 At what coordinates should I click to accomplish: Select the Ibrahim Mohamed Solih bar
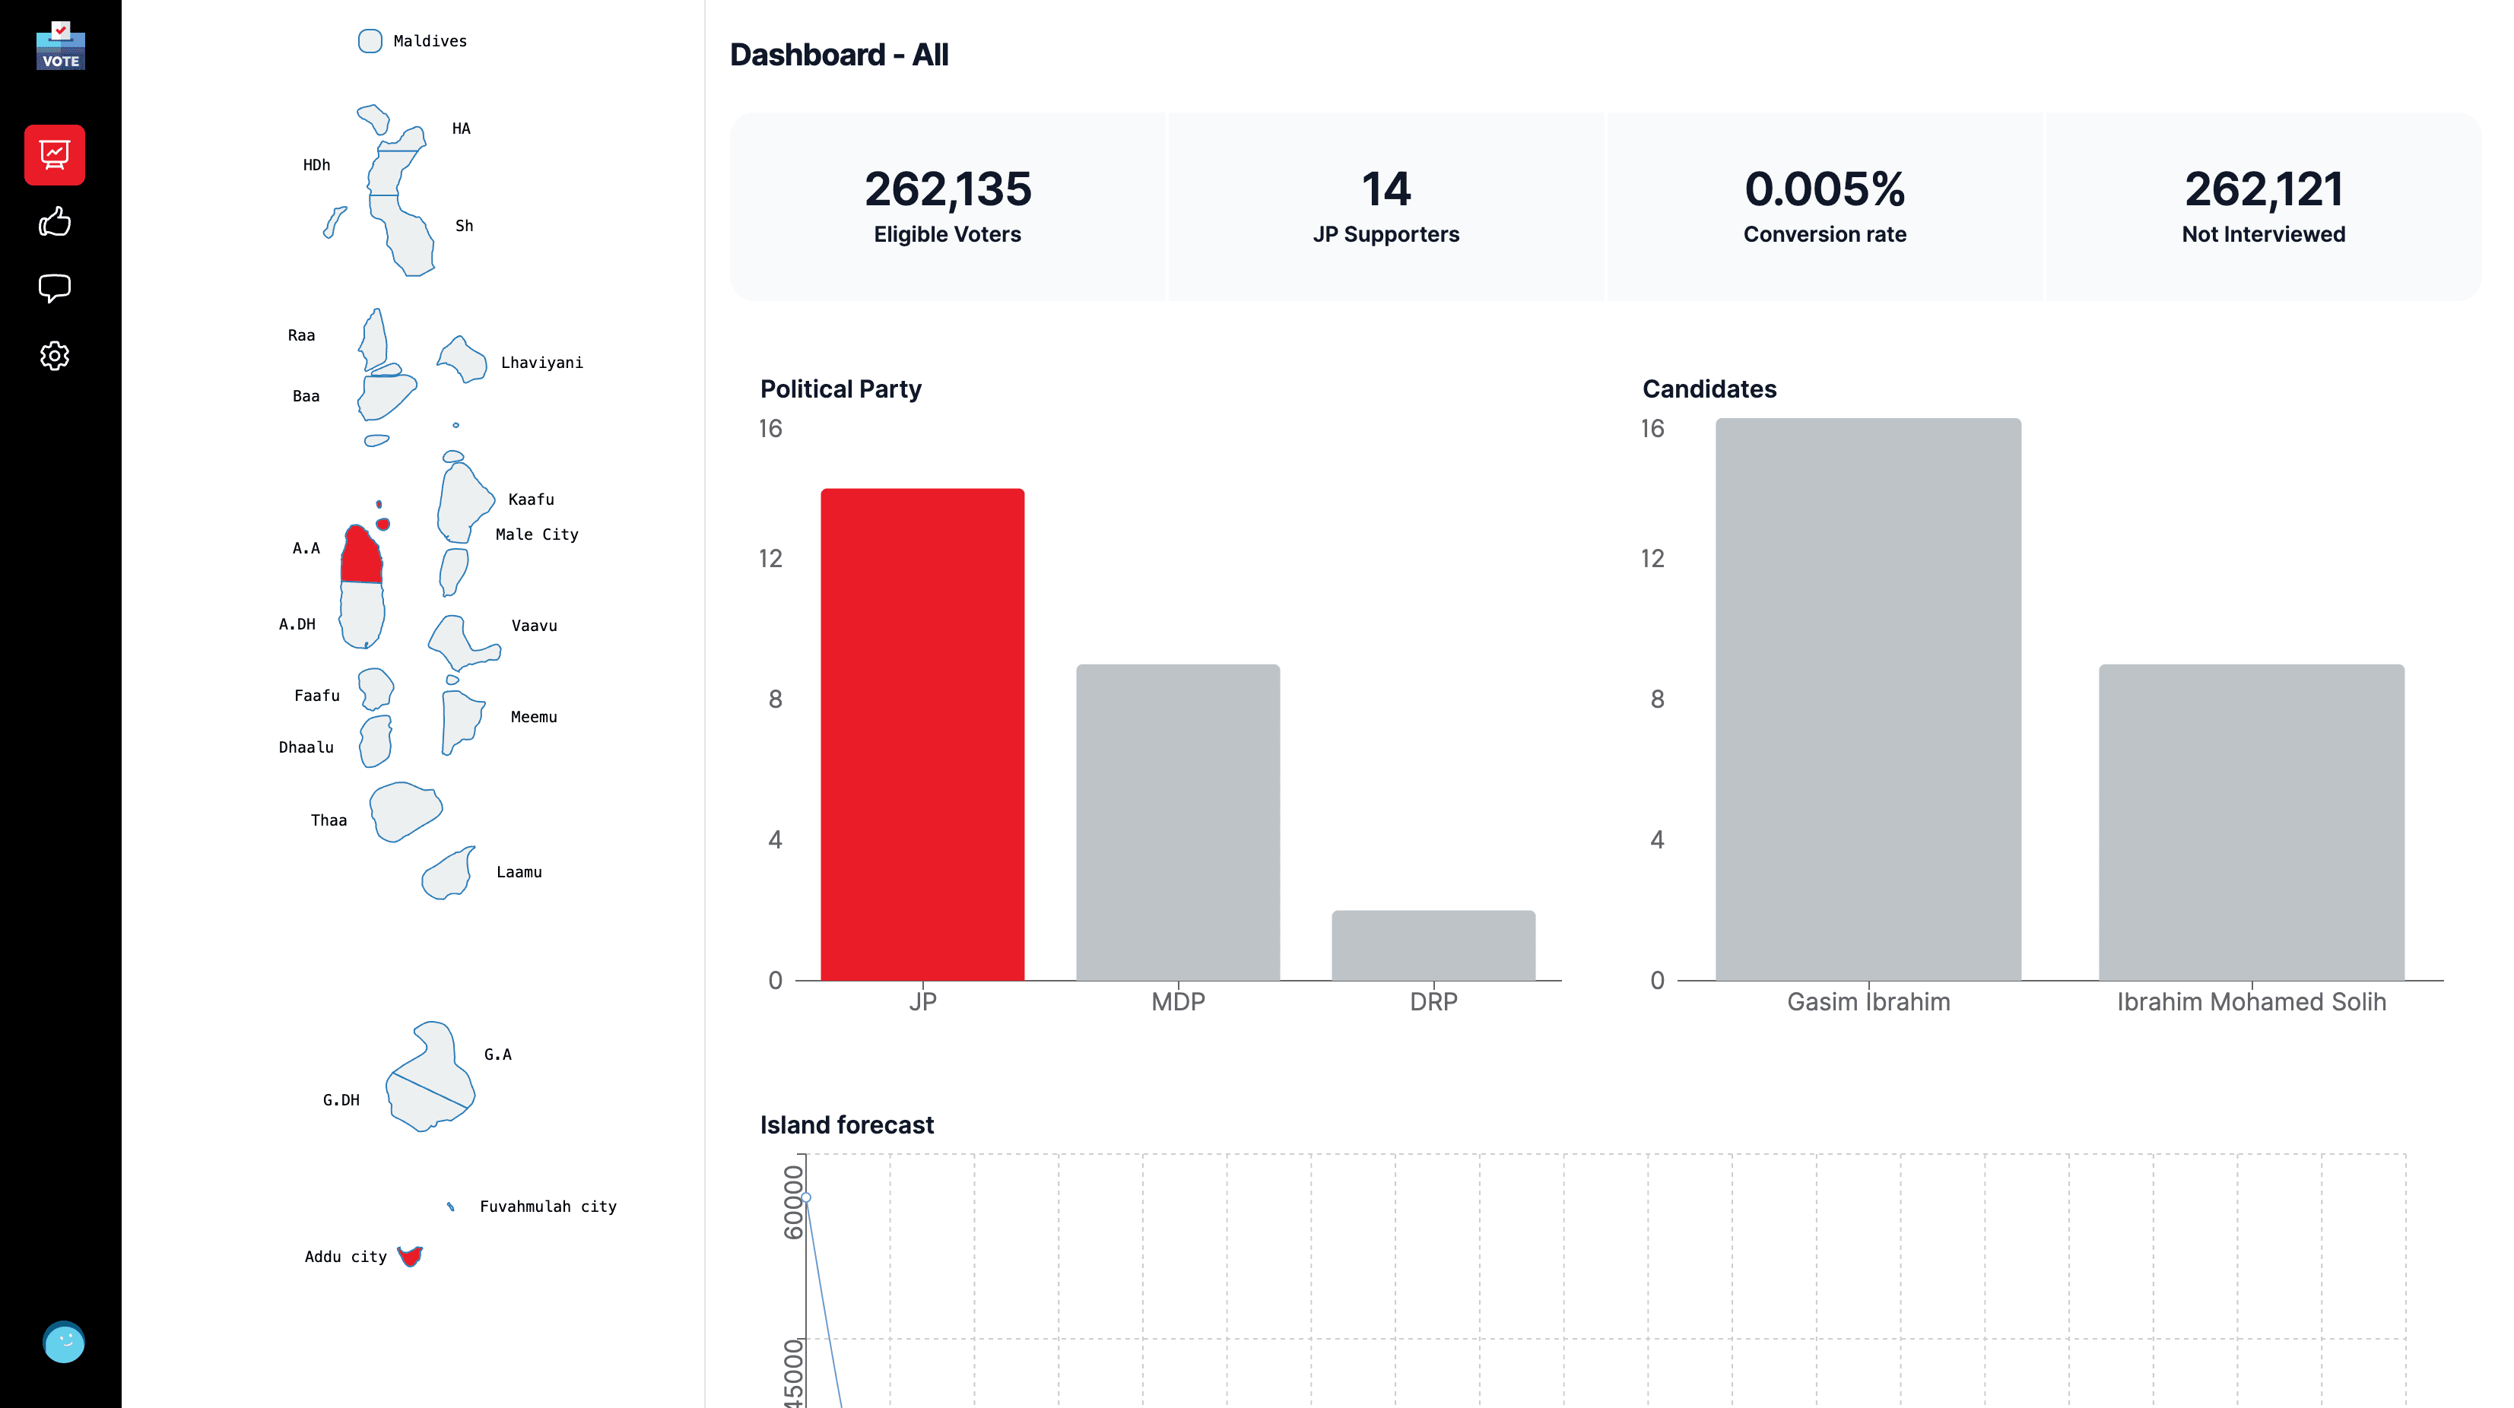pos(2250,822)
